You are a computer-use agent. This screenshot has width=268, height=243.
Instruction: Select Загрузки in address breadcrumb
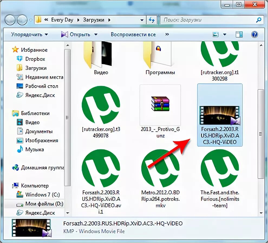93,20
